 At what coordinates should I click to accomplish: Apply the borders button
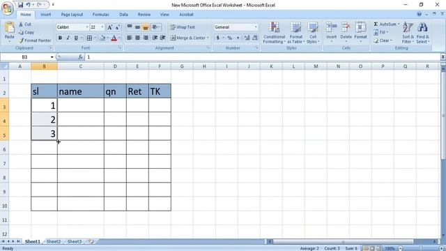coord(89,38)
